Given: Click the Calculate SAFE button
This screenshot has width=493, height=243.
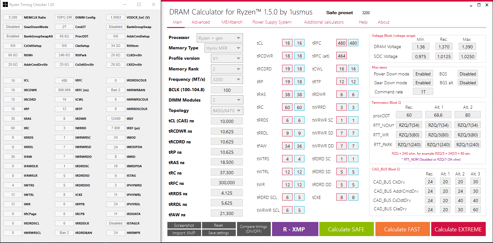Looking at the screenshot, I should pos(346,229).
